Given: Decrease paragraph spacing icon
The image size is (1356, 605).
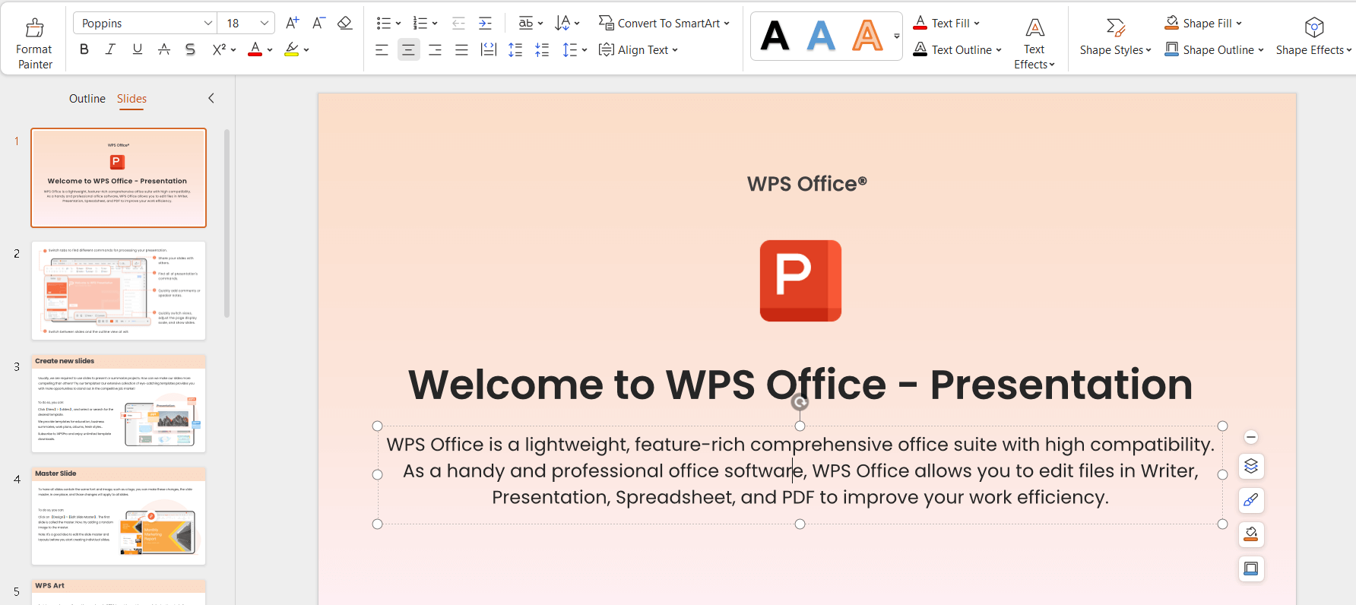Looking at the screenshot, I should click(x=542, y=50).
